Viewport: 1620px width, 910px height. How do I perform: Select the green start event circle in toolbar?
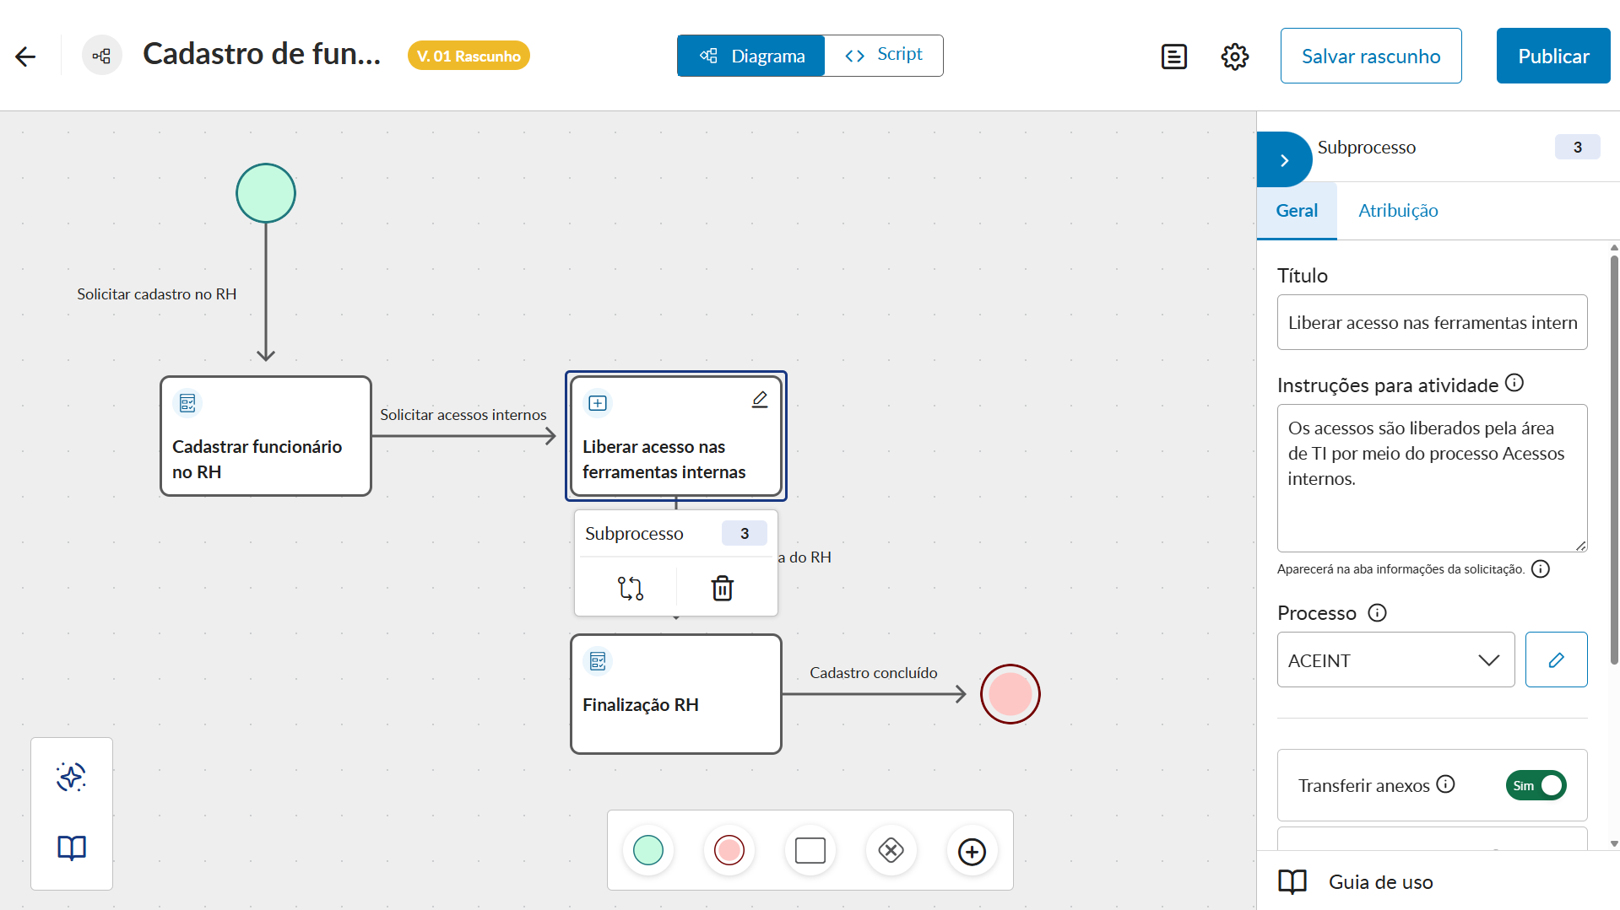647,850
